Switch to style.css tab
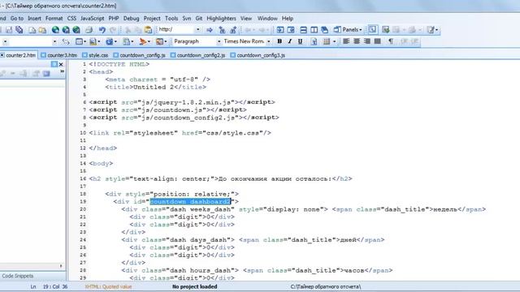 click(95, 55)
